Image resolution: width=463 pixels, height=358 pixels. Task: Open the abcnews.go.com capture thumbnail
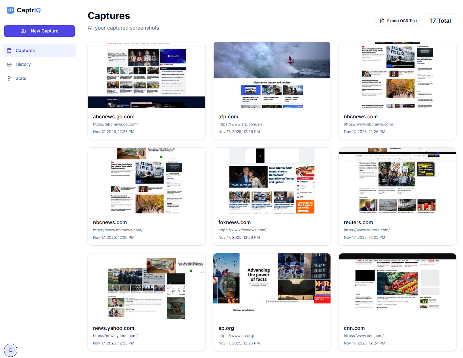click(147, 75)
